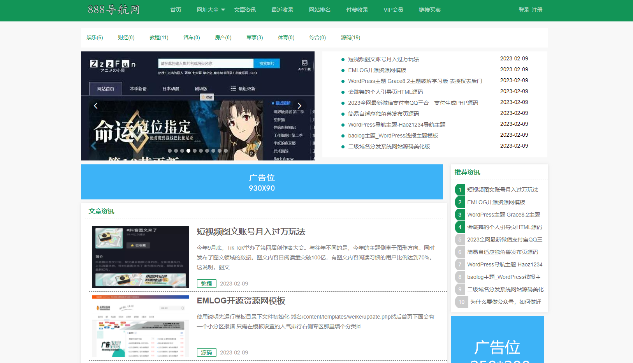This screenshot has width=633, height=363.
Task: Open WordPress导航主题-Haoz1234导航主题 link
Action: (397, 124)
